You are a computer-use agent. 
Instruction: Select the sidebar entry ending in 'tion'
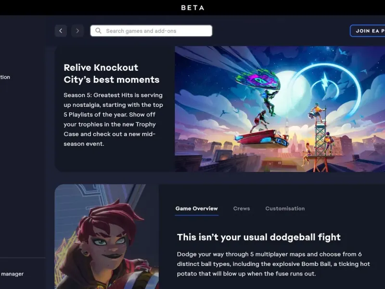5,77
